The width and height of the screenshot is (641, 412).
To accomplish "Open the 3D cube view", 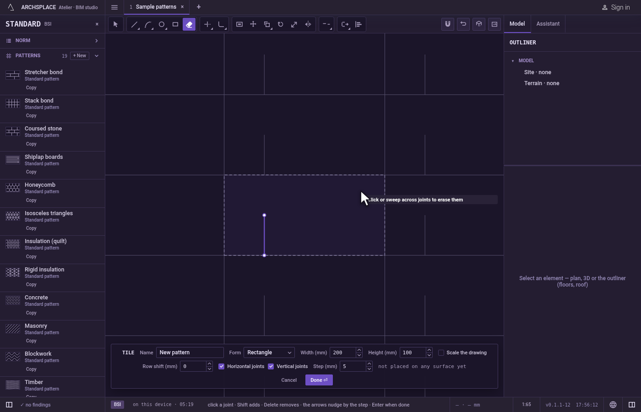I will tap(479, 24).
